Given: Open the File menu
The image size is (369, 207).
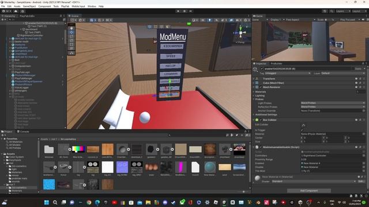Looking at the screenshot, I should tap(3, 6).
